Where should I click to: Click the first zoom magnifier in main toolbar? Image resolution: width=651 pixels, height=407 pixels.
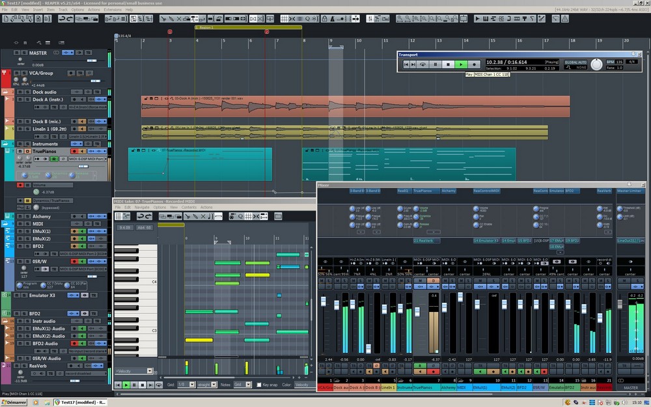(x=400, y=19)
